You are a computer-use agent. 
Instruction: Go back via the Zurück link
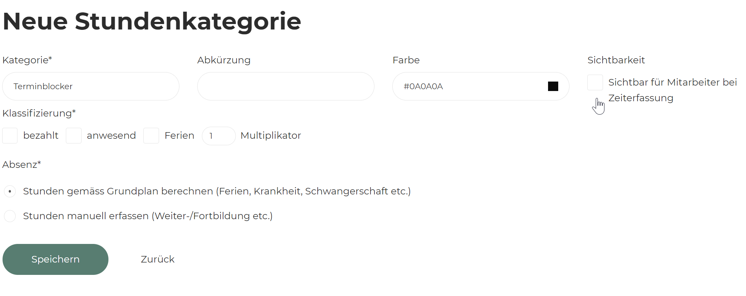click(158, 259)
